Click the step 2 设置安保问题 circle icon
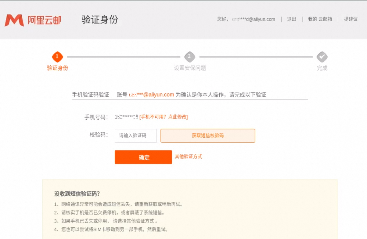 189,57
